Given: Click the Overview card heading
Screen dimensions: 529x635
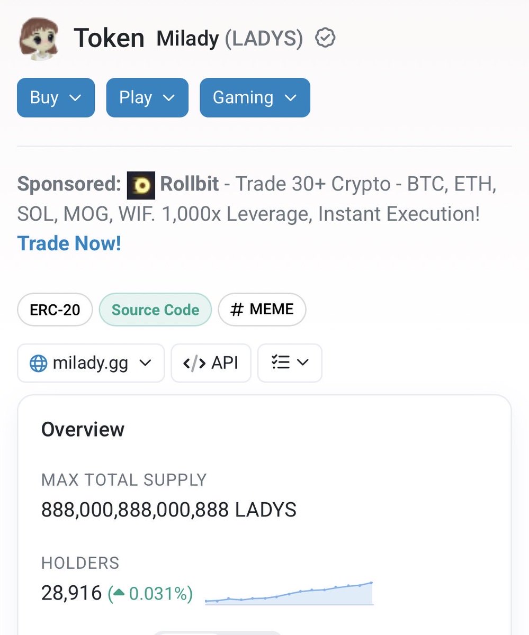Looking at the screenshot, I should [83, 429].
